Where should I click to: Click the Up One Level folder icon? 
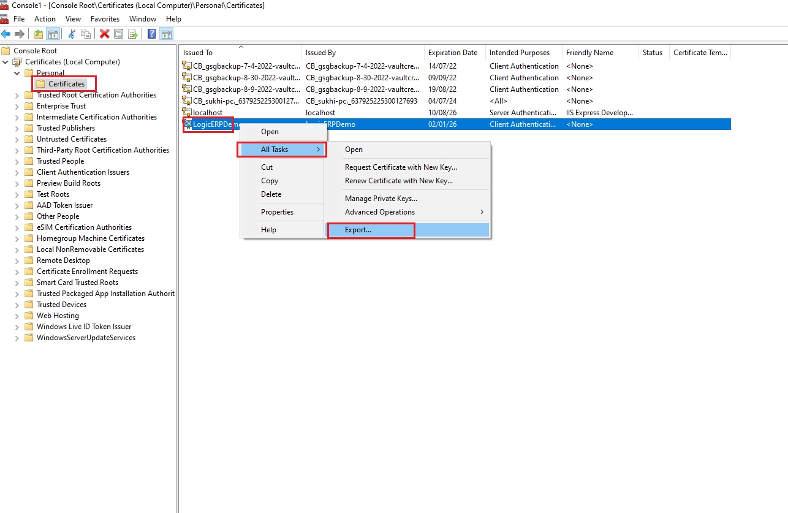39,34
